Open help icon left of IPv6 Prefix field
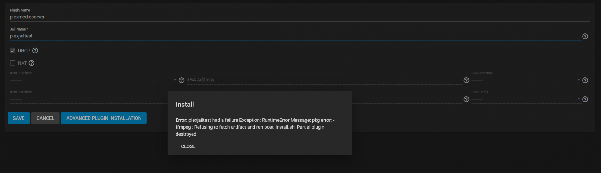This screenshot has height=173, width=601. pyautogui.click(x=466, y=100)
